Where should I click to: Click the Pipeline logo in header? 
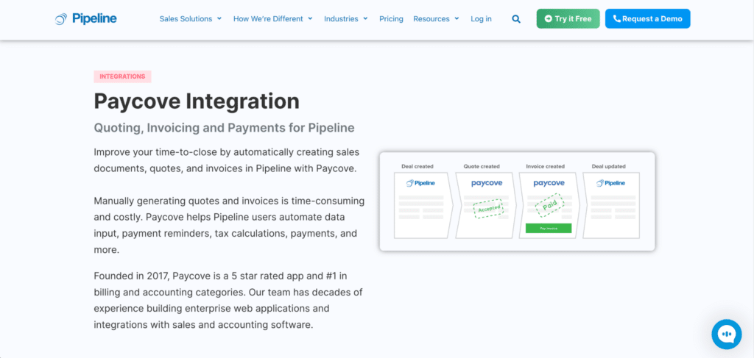point(85,18)
